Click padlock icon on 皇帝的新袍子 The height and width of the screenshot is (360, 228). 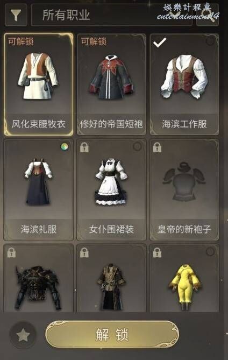(158, 147)
